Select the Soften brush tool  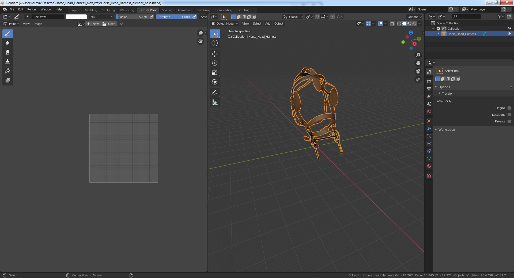coord(7,43)
